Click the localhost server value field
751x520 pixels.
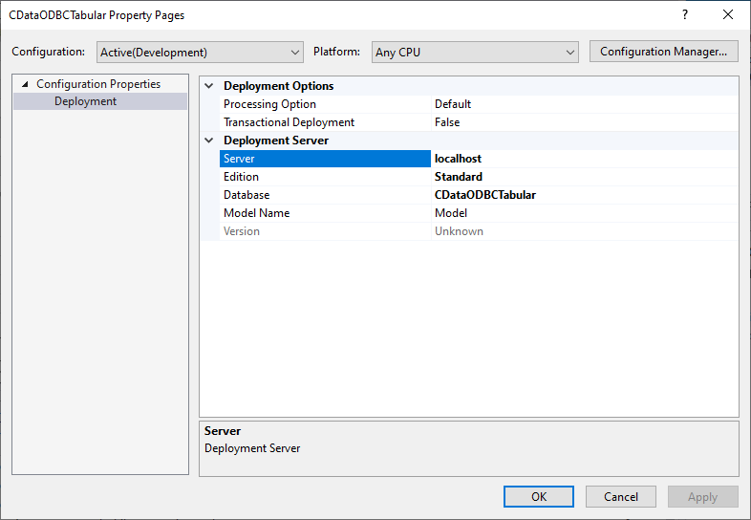coord(583,159)
